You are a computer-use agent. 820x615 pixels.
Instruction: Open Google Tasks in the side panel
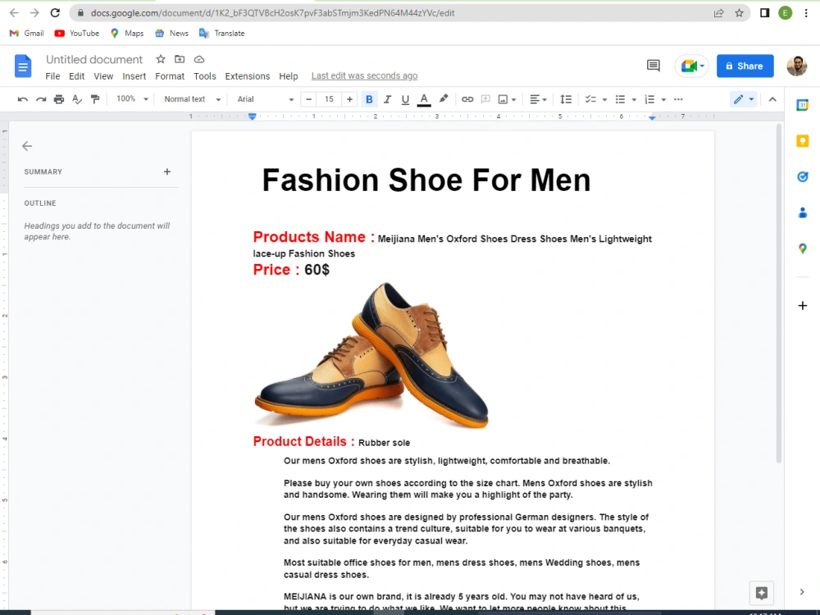[803, 177]
